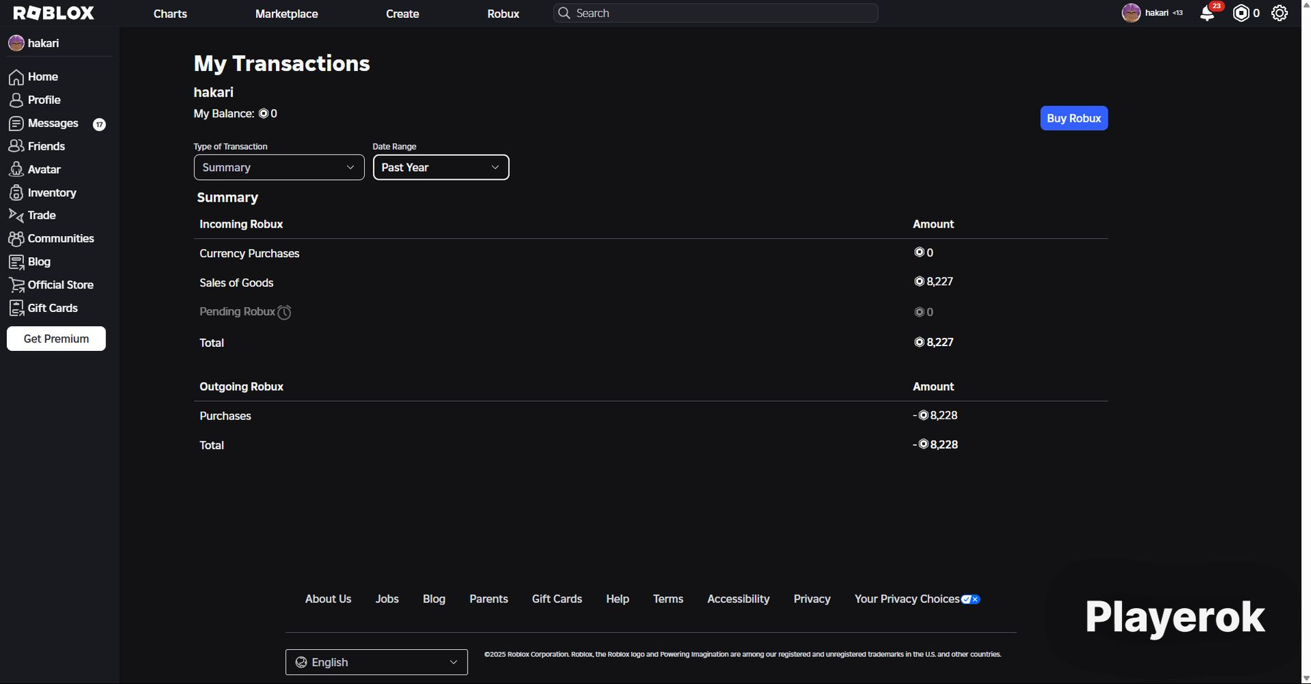Open the About Us footer link
Viewport: 1311px width, 684px height.
[x=328, y=599]
